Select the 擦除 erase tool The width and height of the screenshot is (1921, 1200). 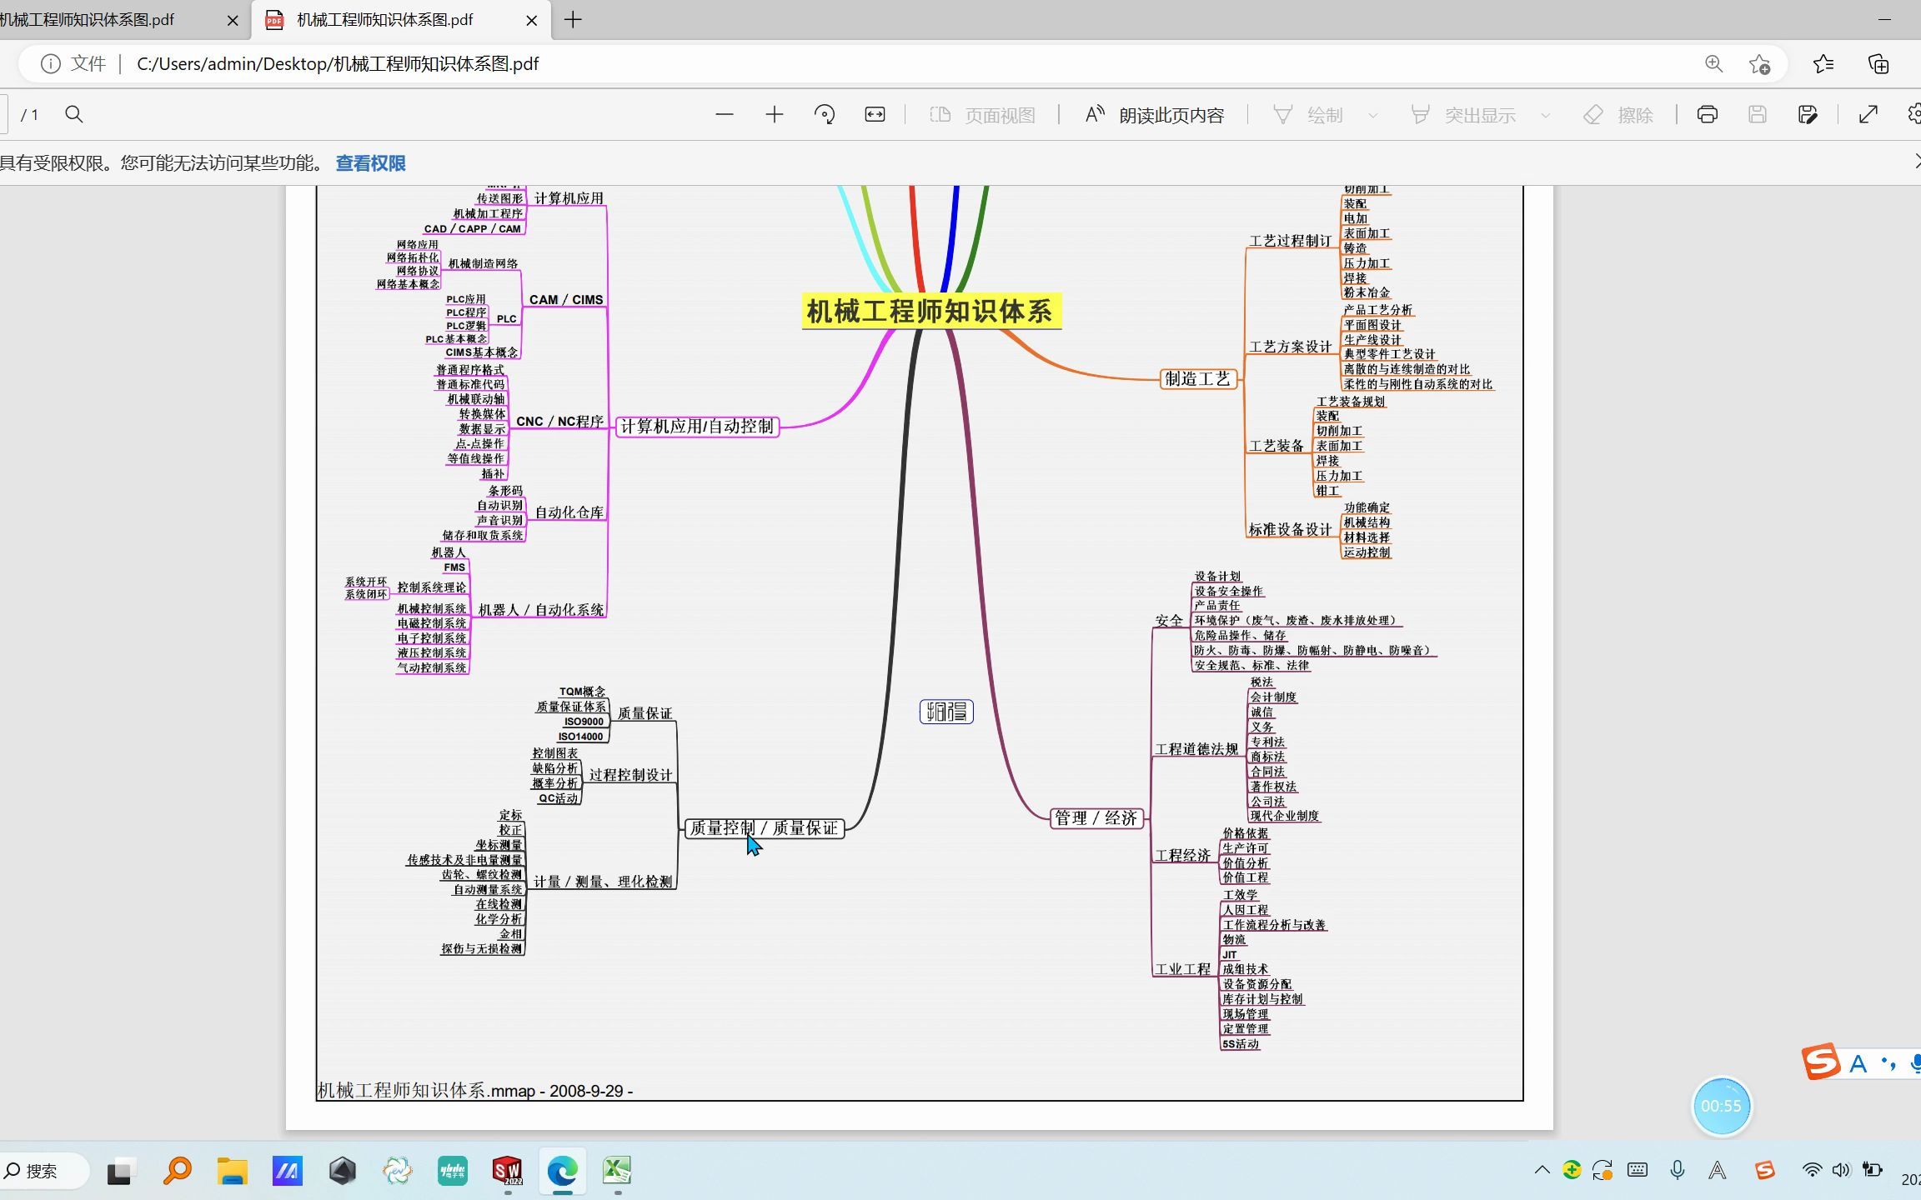tap(1618, 115)
